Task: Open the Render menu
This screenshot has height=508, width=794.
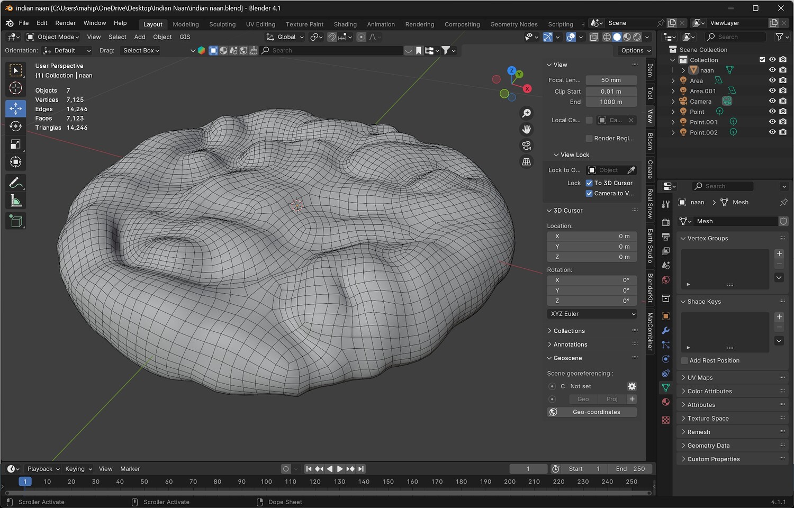Action: coord(65,23)
